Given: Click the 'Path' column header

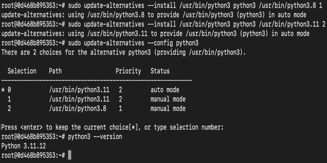Looking at the screenshot, I should 55,71.
